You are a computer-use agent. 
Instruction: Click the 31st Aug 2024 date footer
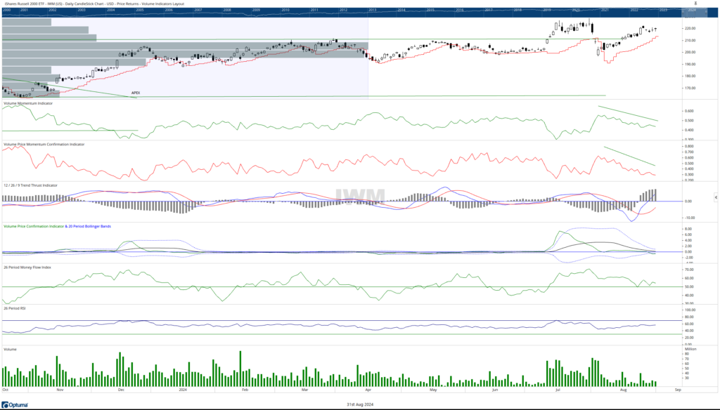pyautogui.click(x=359, y=404)
